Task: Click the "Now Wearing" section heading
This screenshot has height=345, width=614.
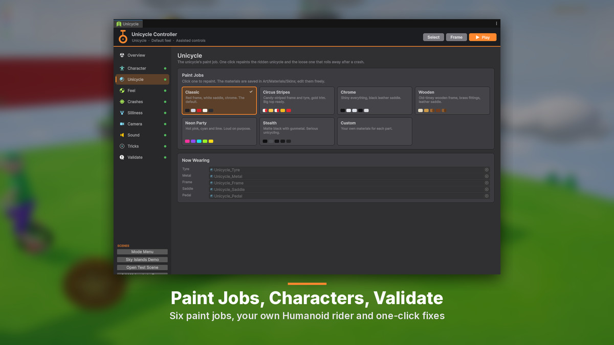Action: pyautogui.click(x=196, y=160)
